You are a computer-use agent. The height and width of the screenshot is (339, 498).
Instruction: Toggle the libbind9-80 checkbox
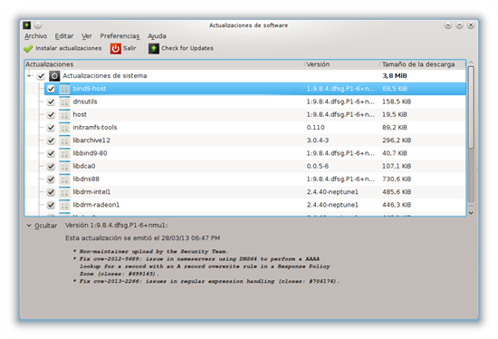coord(51,153)
